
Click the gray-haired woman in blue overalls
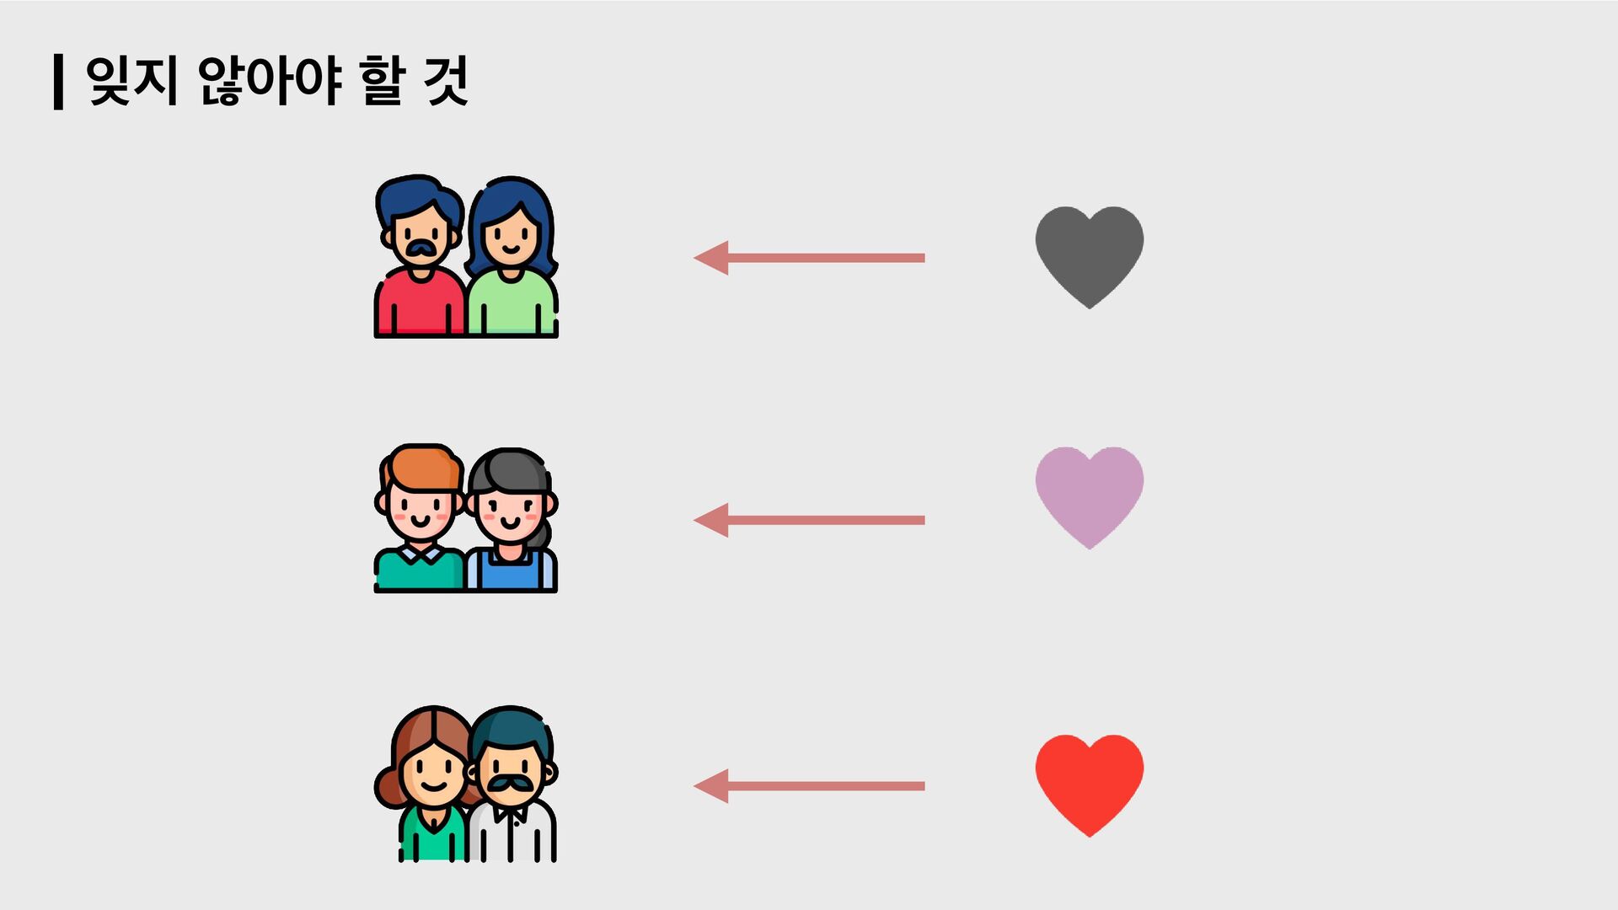(x=512, y=520)
